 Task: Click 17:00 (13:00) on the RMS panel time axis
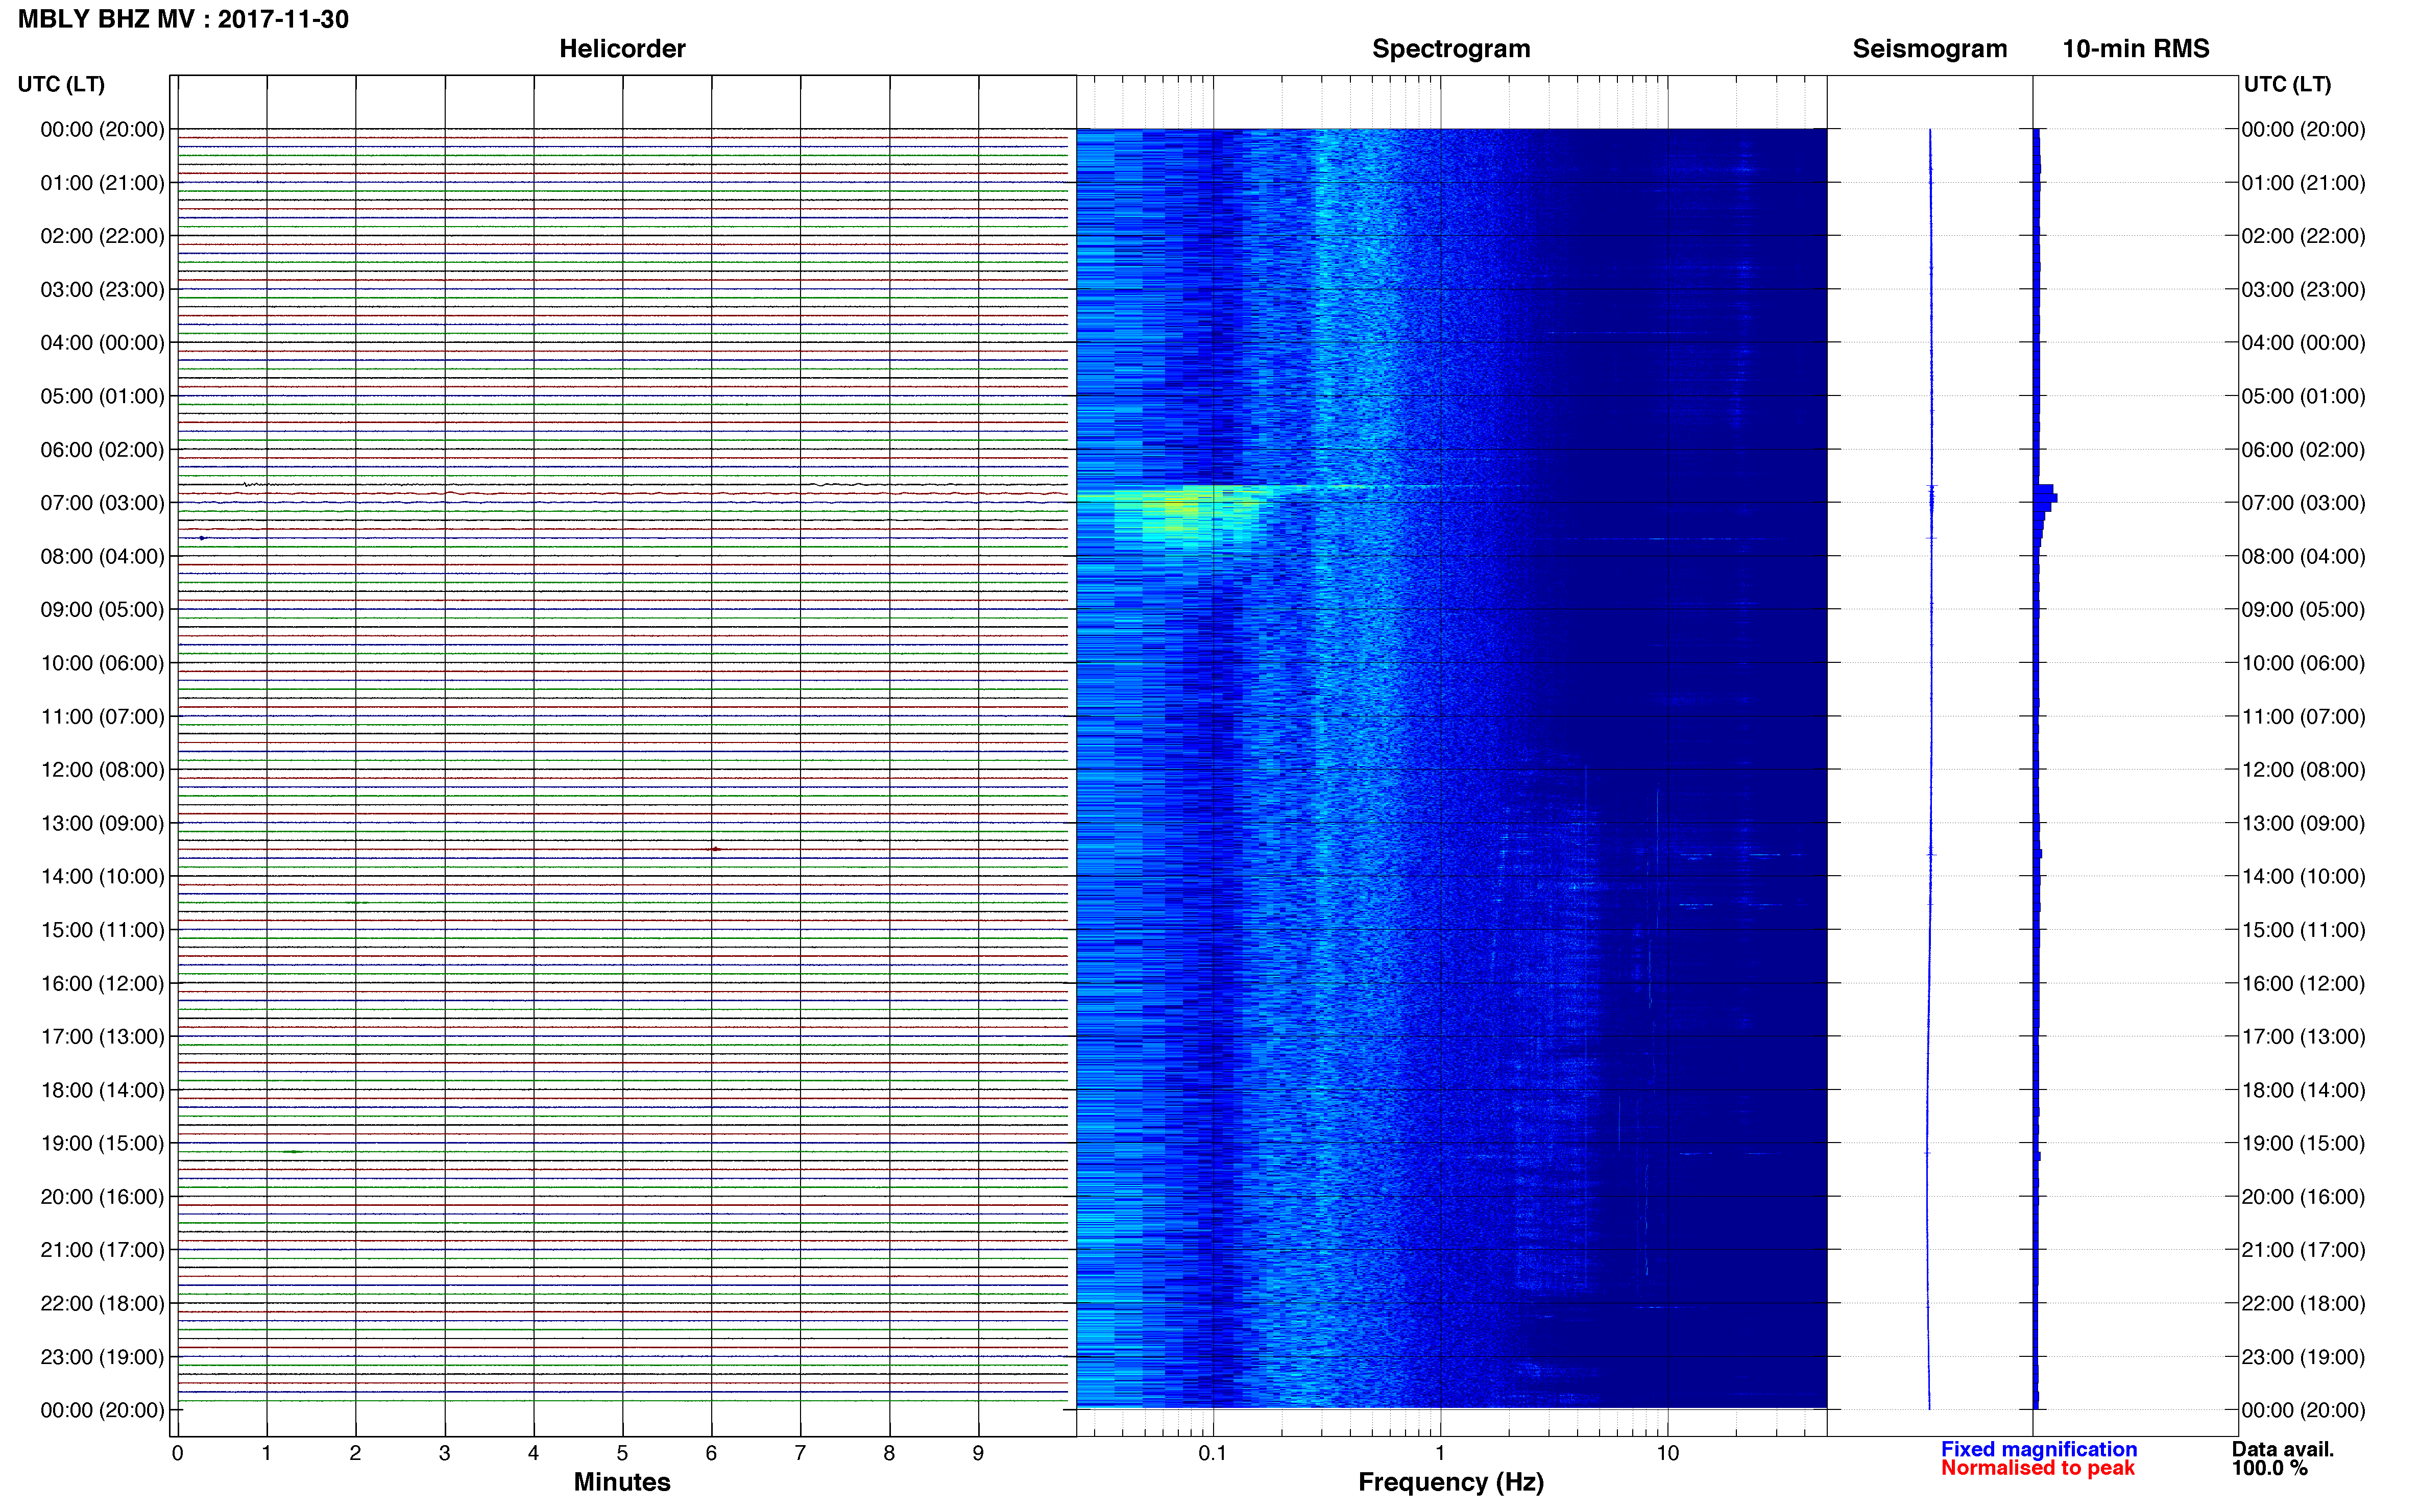coord(2303,1037)
